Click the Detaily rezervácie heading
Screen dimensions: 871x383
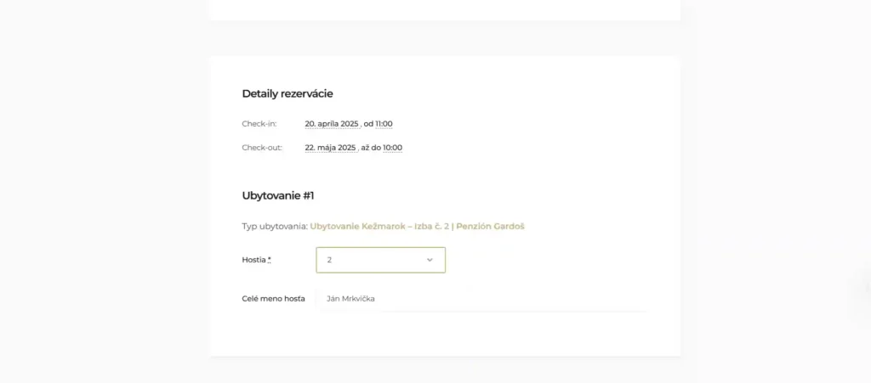[x=287, y=93]
